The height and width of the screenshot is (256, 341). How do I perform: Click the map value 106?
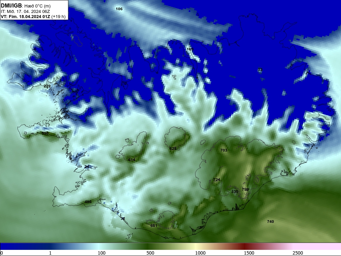pyautogui.click(x=119, y=9)
